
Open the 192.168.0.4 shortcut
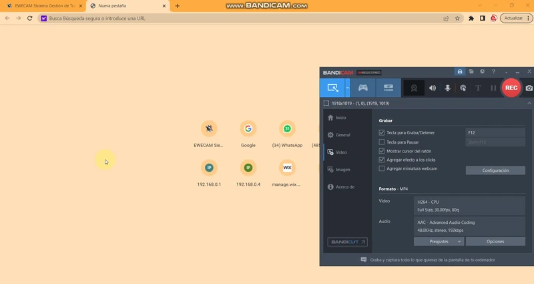pos(248,174)
